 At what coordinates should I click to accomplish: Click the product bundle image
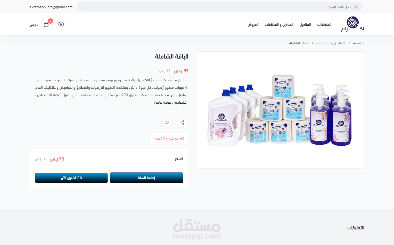pyautogui.click(x=280, y=110)
